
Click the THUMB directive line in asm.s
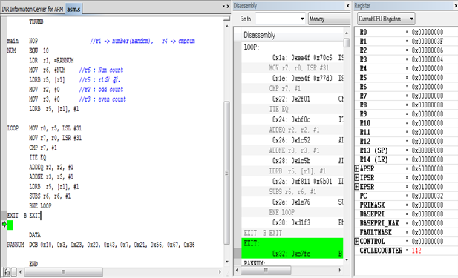point(36,21)
